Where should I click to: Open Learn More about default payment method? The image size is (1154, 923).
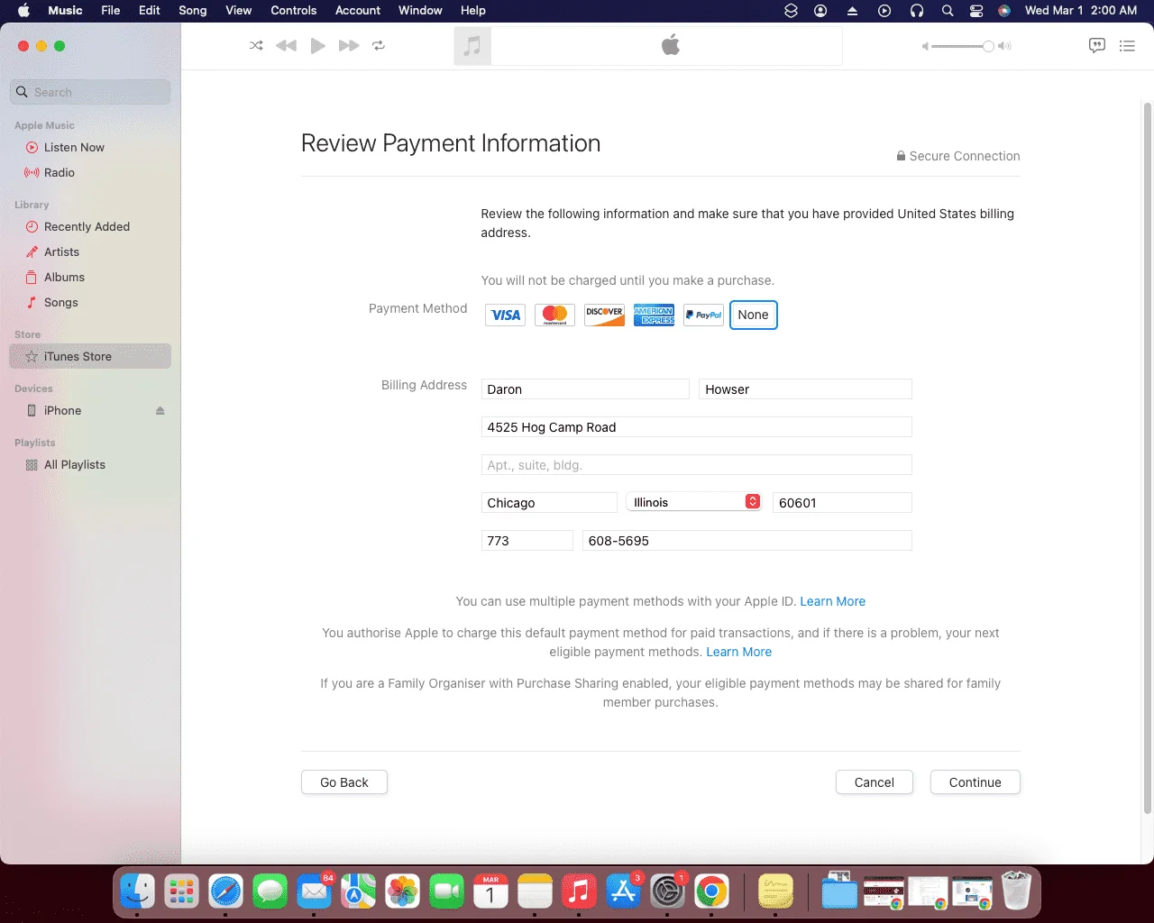point(738,652)
